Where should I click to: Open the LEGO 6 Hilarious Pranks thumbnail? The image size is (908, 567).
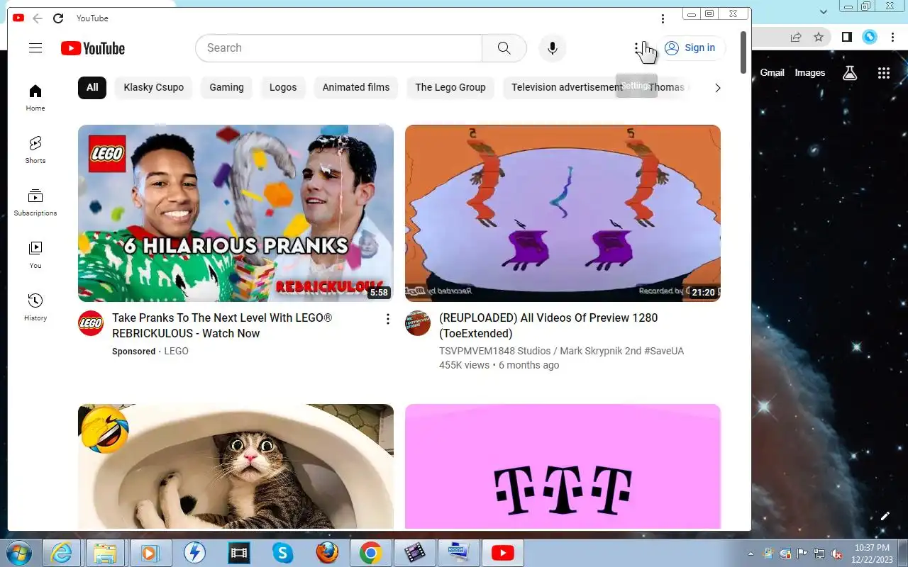coord(236,213)
